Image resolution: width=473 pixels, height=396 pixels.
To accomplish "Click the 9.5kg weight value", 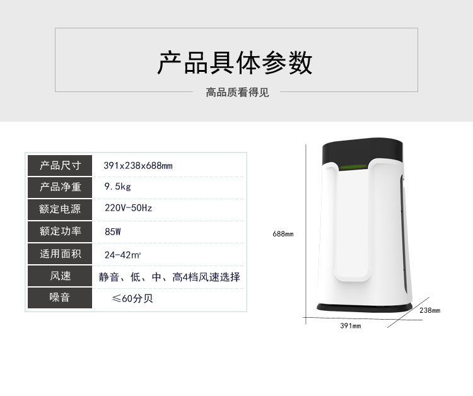I will (x=118, y=187).
